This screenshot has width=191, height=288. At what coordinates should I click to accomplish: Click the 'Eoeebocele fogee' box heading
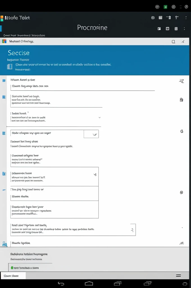point(28,207)
